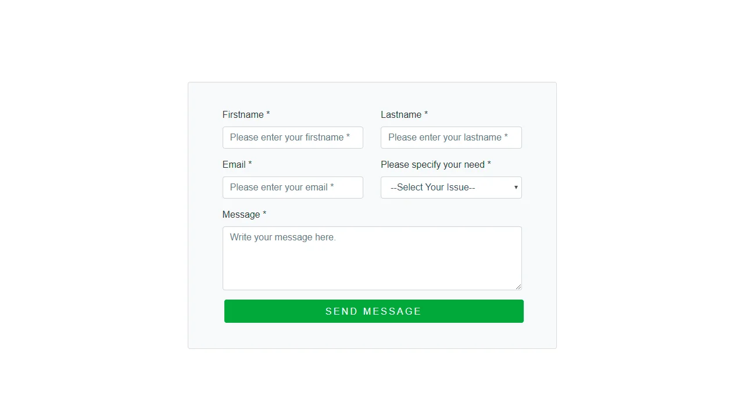This screenshot has width=744, height=418.
Task: Click the Message label
Action: (x=240, y=214)
